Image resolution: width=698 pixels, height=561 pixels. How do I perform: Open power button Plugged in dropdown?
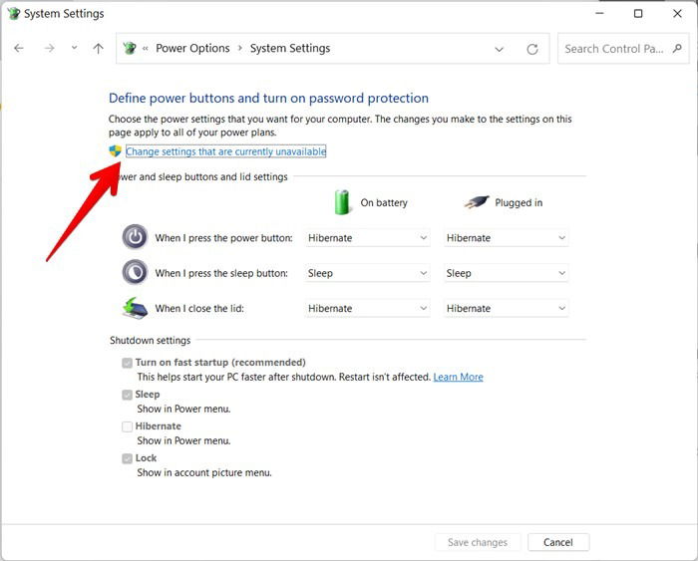(506, 238)
